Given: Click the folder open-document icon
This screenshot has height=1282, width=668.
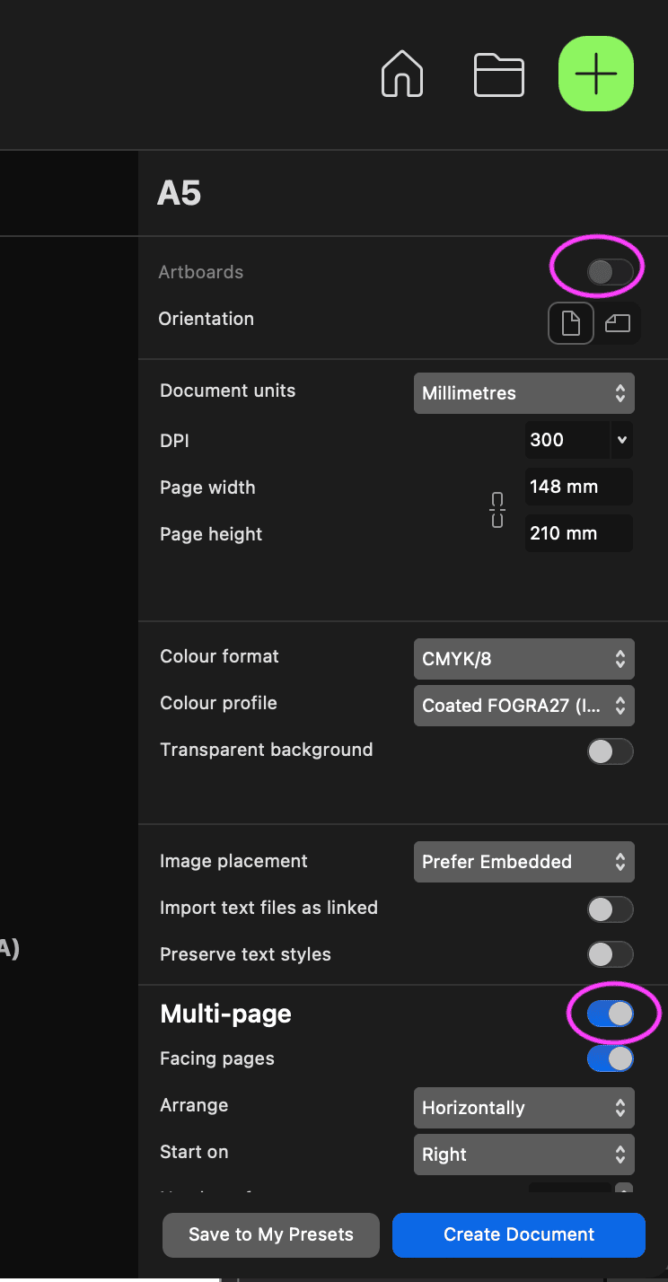Looking at the screenshot, I should click(499, 75).
